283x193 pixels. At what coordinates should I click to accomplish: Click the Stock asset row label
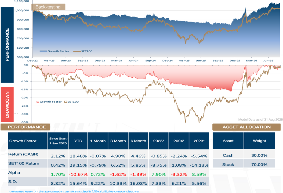coord(228,165)
